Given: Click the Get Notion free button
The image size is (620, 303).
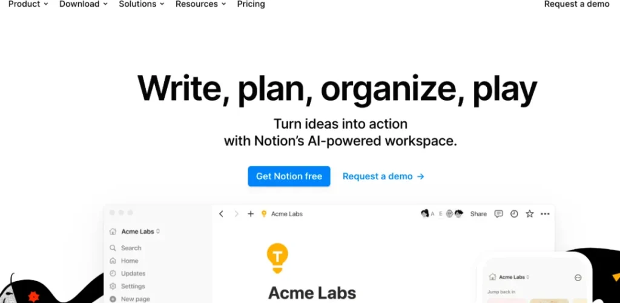Looking at the screenshot, I should (x=289, y=176).
